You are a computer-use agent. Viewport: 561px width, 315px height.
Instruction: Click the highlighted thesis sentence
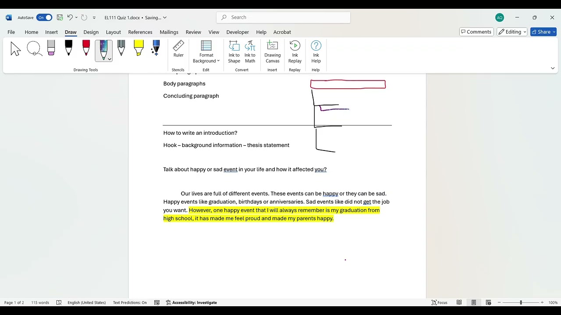click(271, 214)
